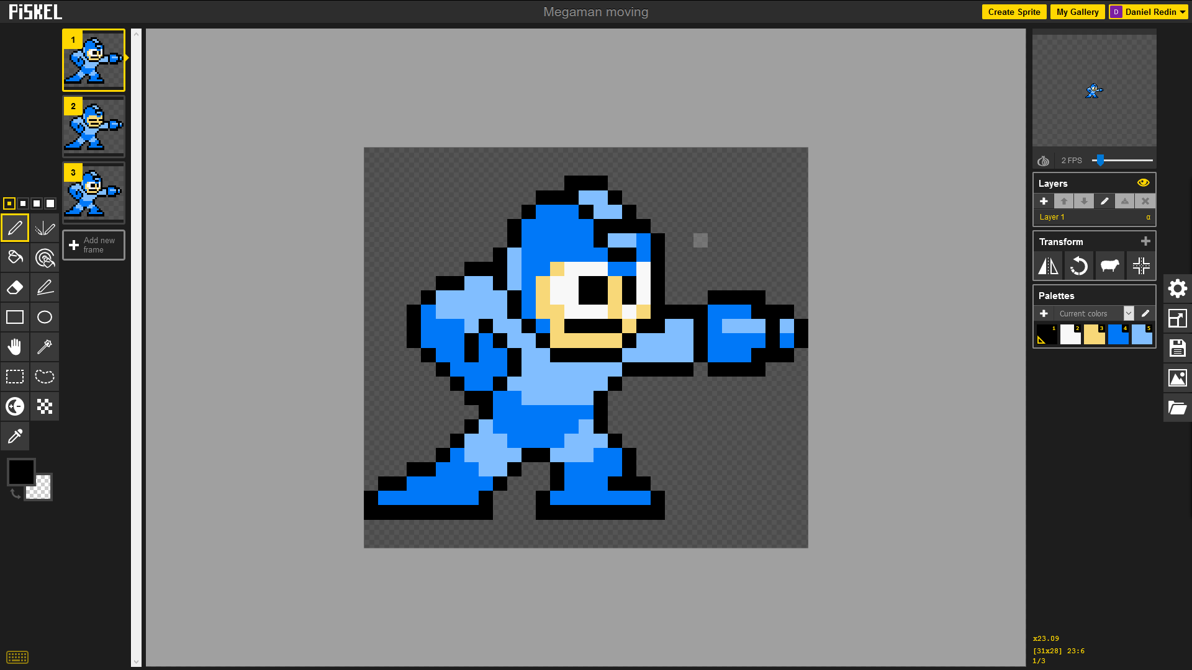Open the keyboard shortcuts cheatsheet

click(x=17, y=657)
